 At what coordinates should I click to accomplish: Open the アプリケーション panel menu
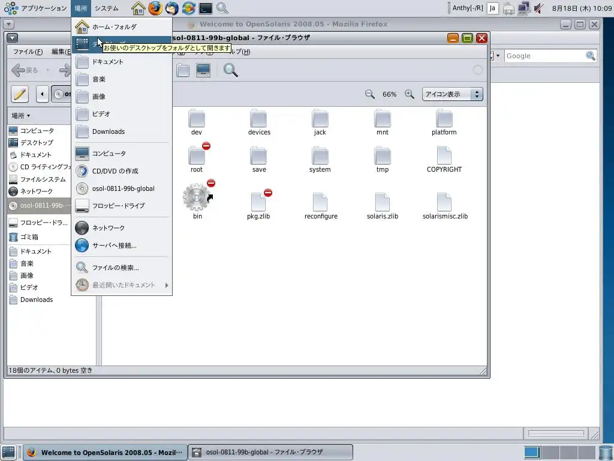35,8
